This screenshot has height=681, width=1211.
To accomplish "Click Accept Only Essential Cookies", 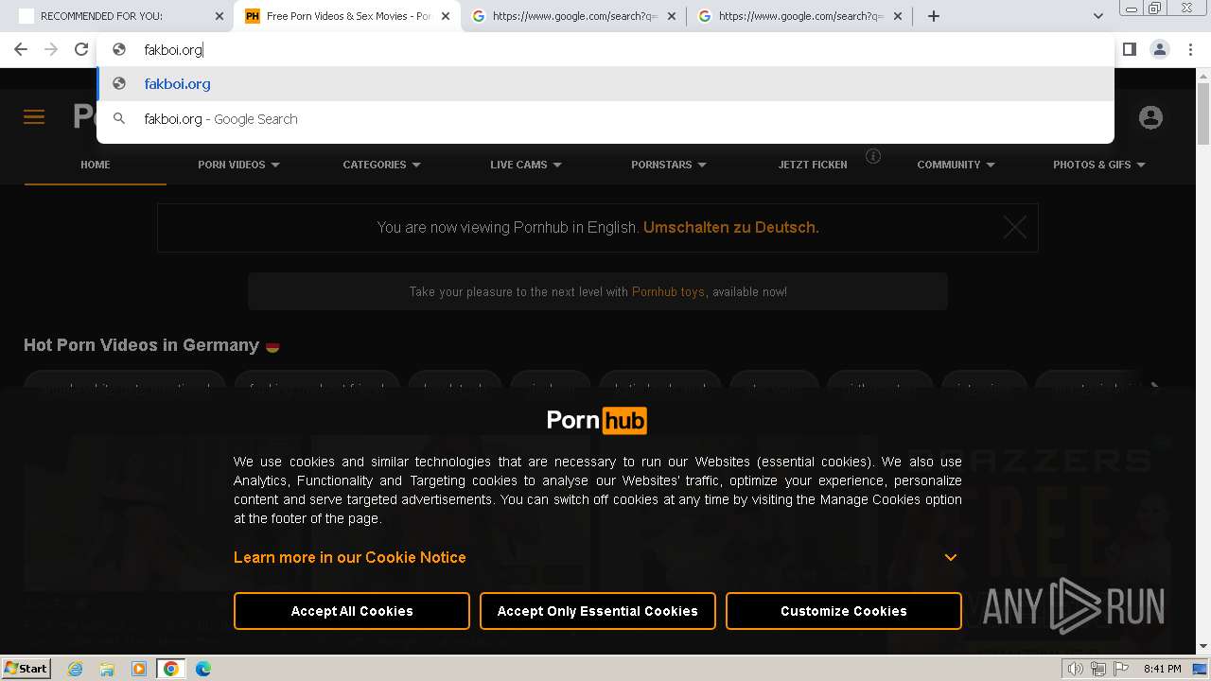I will click(x=598, y=611).
